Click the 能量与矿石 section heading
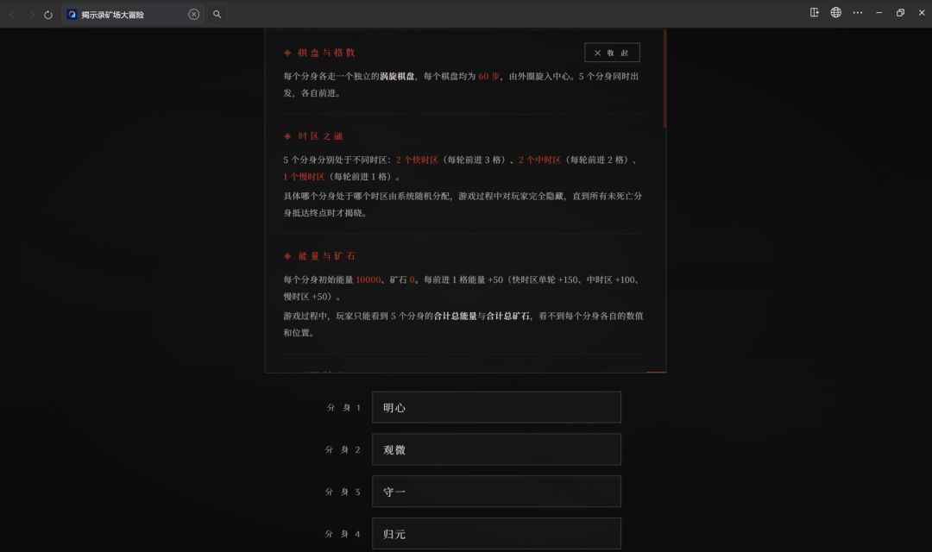The image size is (932, 552). (326, 256)
